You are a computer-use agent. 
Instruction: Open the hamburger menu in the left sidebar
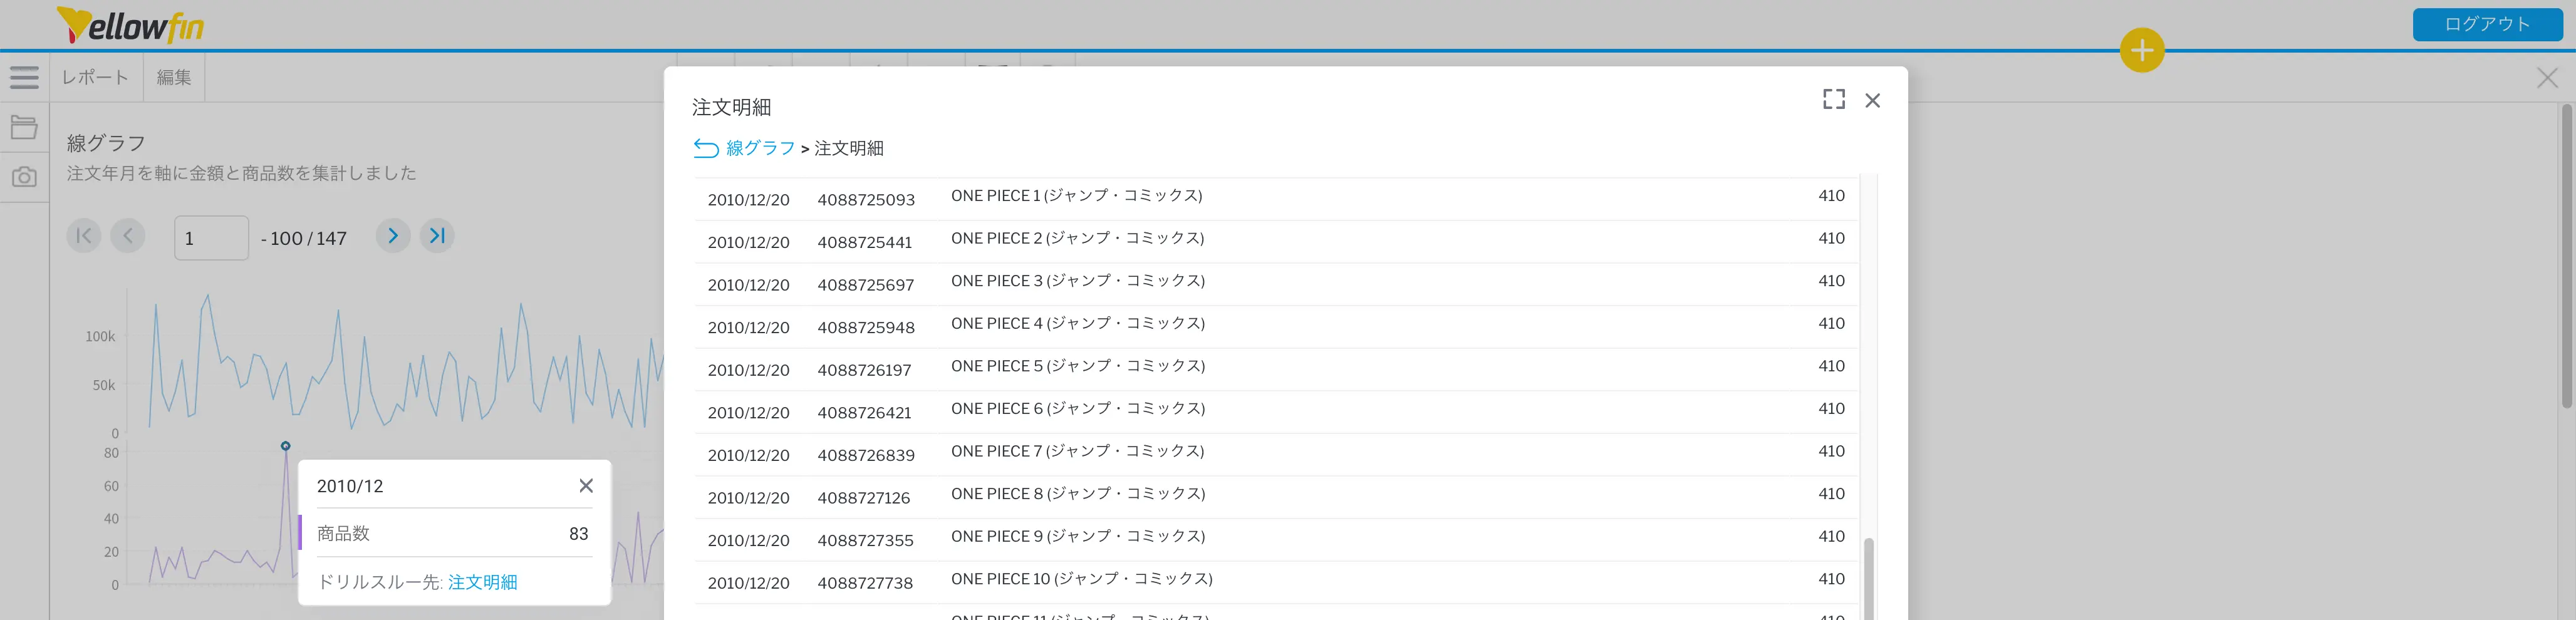pos(24,77)
